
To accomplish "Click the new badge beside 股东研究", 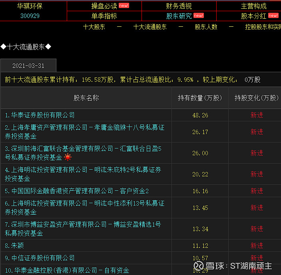I will pyautogui.click(x=199, y=16).
